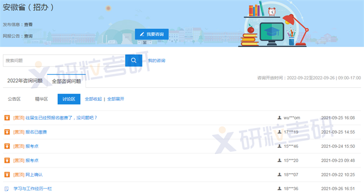Click the magnifier search button
This screenshot has height=194, width=364.
pyautogui.click(x=134, y=60)
